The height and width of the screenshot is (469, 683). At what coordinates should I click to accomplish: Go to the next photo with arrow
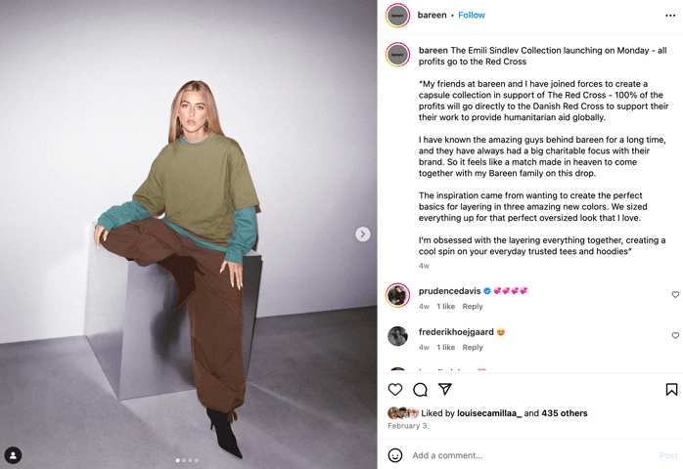coord(362,234)
